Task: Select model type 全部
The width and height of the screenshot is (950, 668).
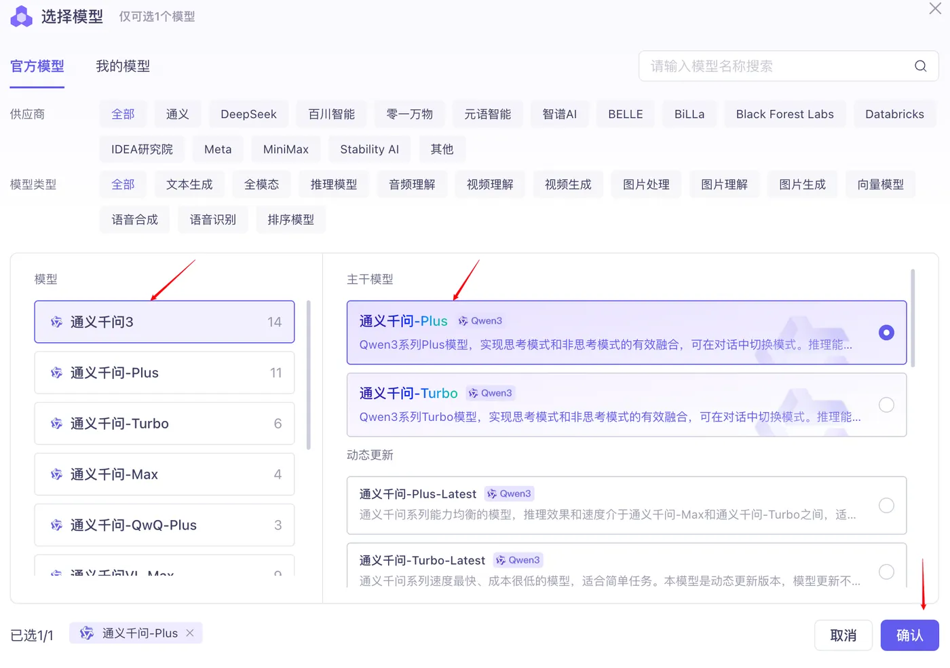Action: click(x=123, y=185)
